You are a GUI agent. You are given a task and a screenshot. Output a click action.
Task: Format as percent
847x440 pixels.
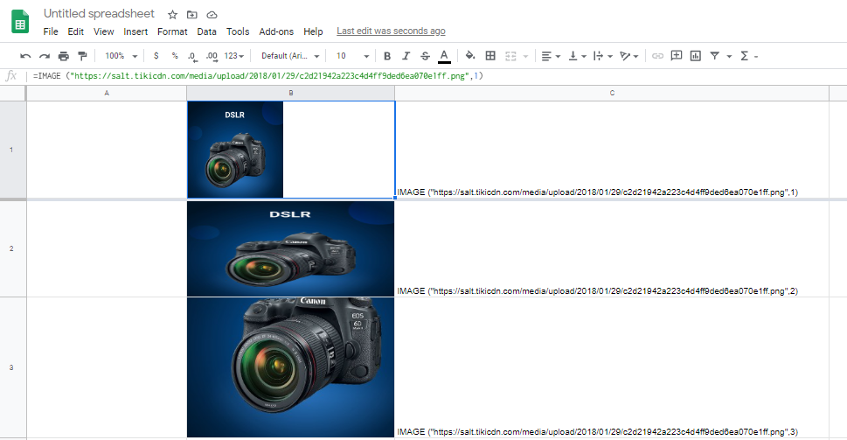pyautogui.click(x=175, y=56)
